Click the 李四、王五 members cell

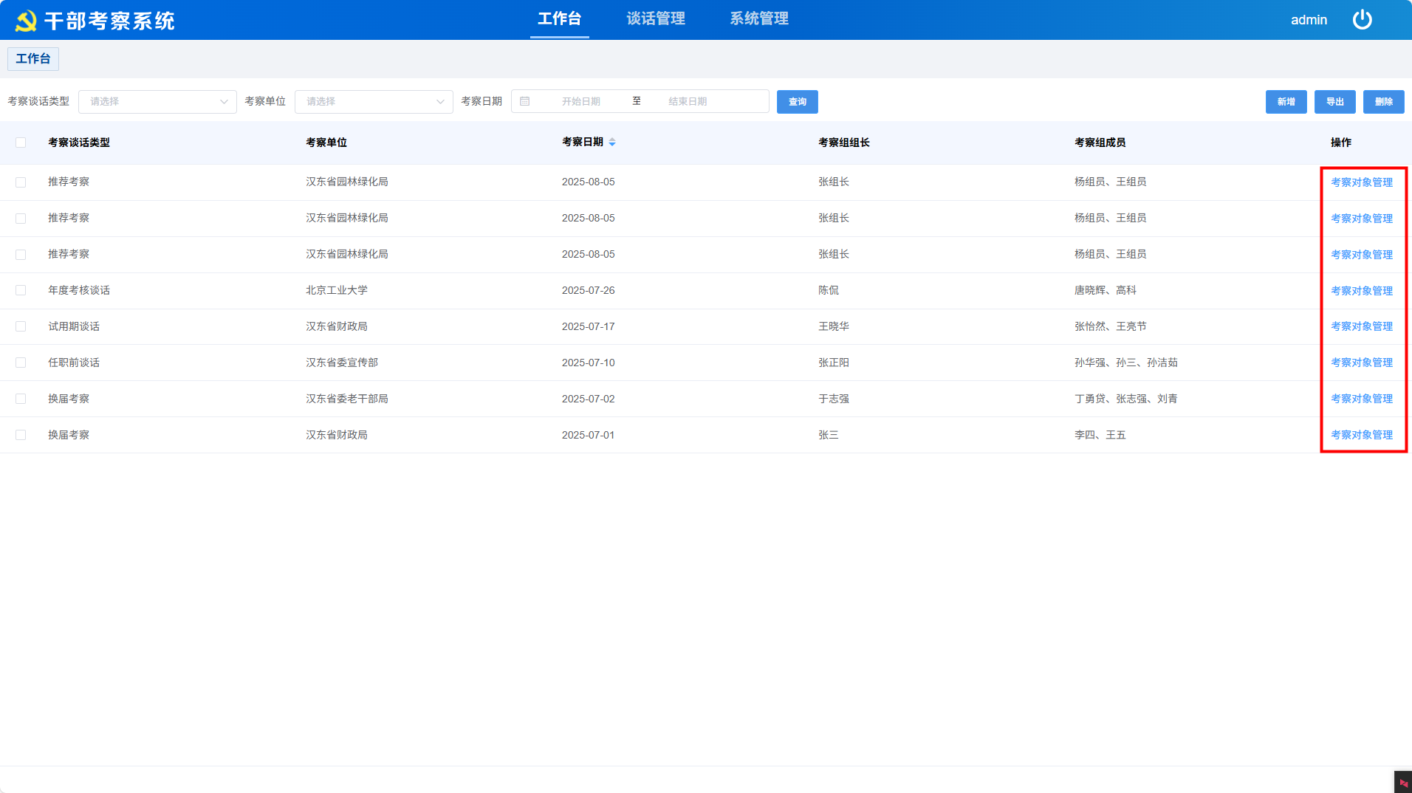pyautogui.click(x=1100, y=435)
